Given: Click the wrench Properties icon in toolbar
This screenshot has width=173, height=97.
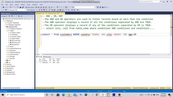Looking at the screenshot, I should pos(100,7).
